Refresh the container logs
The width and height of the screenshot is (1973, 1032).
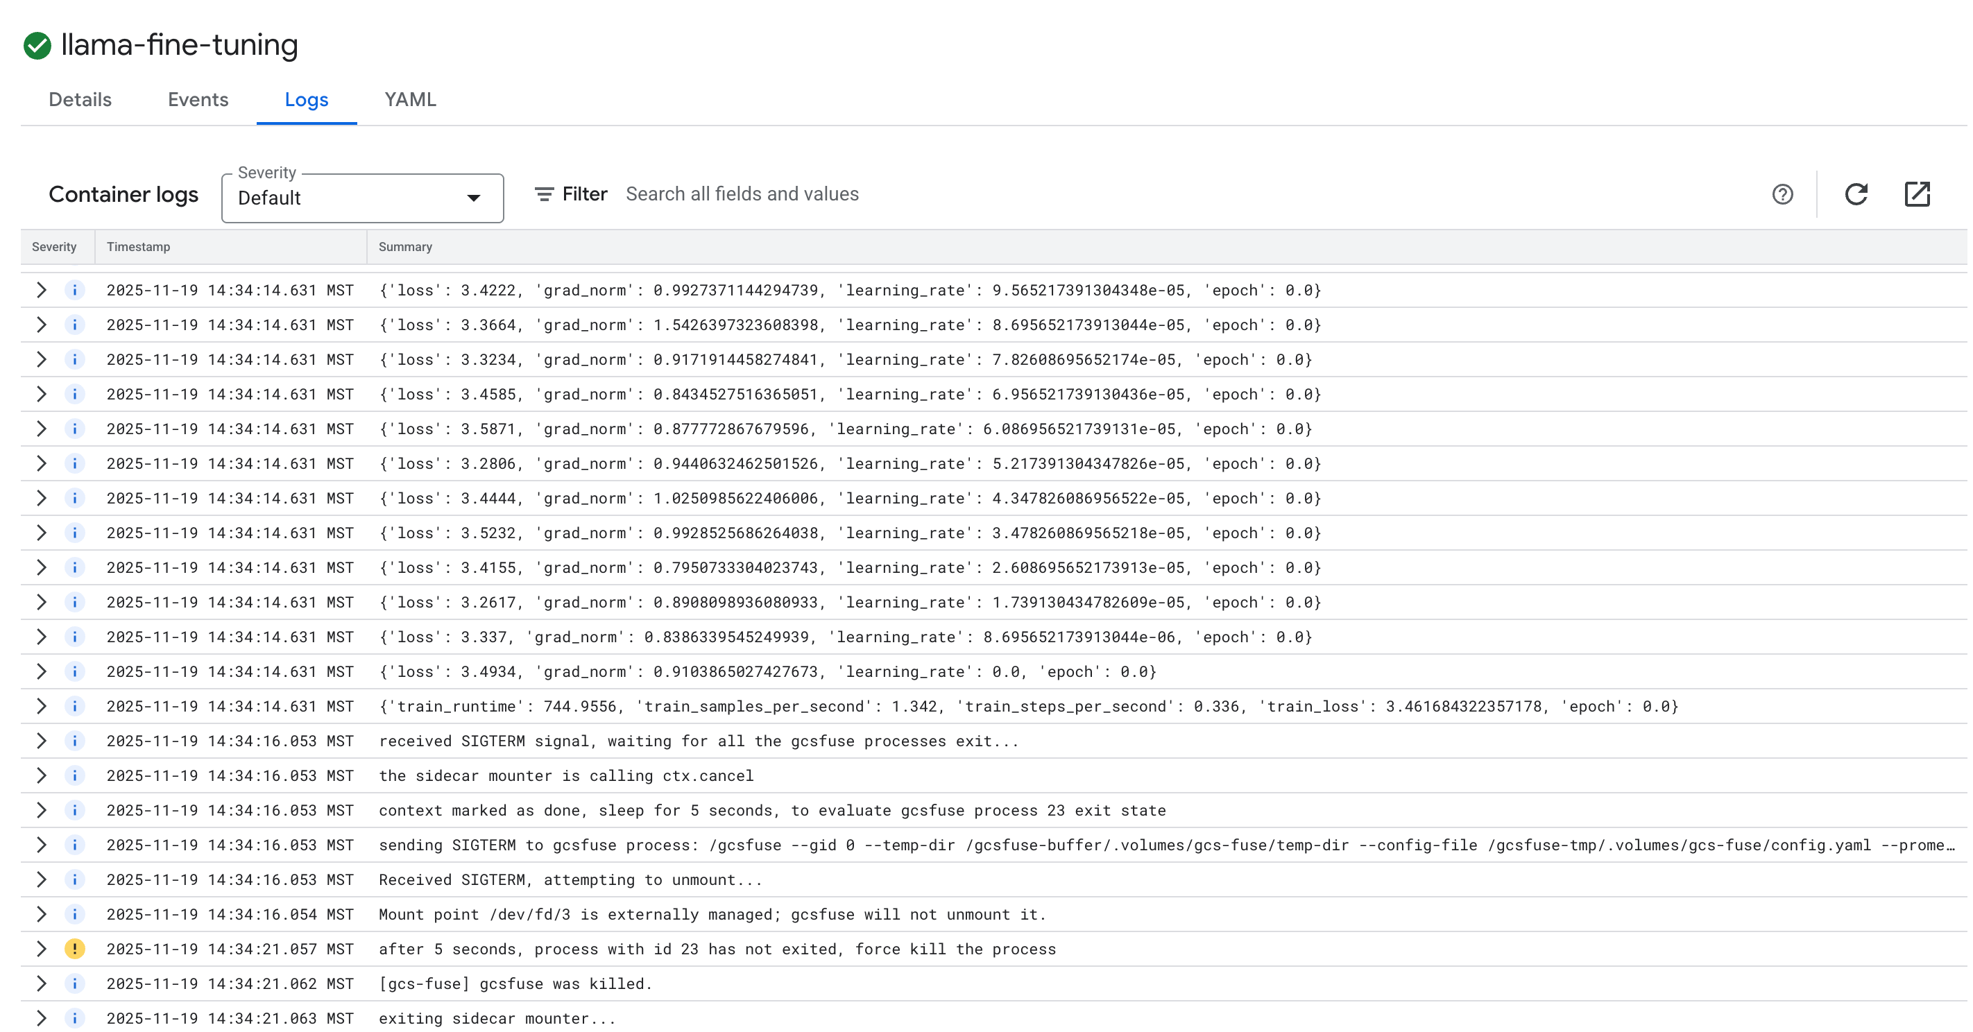1856,193
